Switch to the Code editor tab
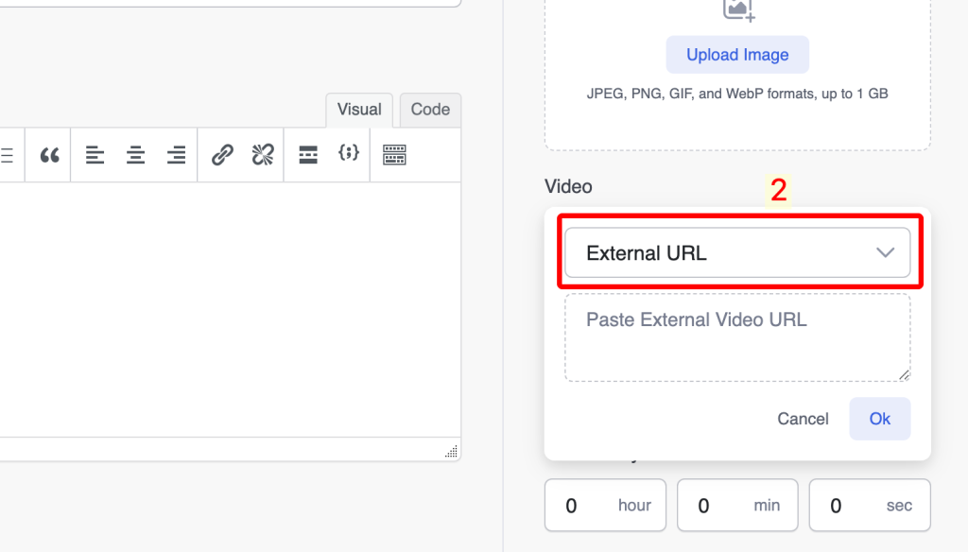Screen dimensions: 968x552 pyautogui.click(x=430, y=110)
